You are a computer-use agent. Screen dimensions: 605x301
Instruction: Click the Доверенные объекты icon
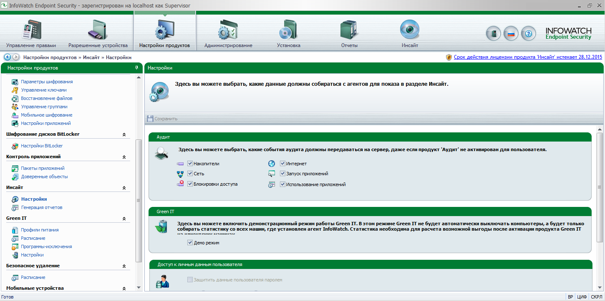point(15,177)
